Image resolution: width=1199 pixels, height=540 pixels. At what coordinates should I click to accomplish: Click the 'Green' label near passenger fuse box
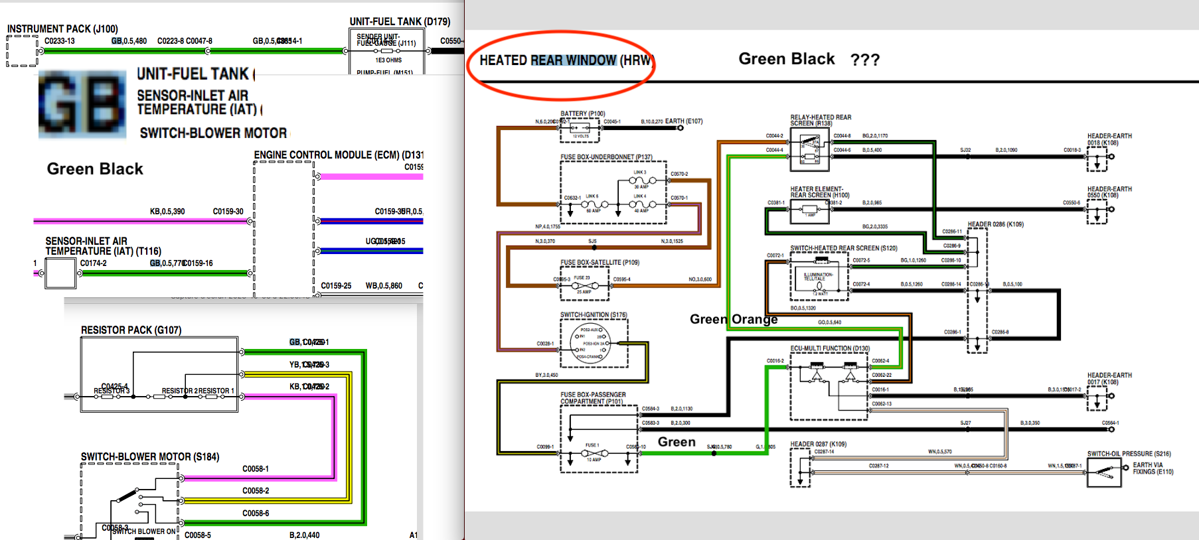pyautogui.click(x=677, y=442)
